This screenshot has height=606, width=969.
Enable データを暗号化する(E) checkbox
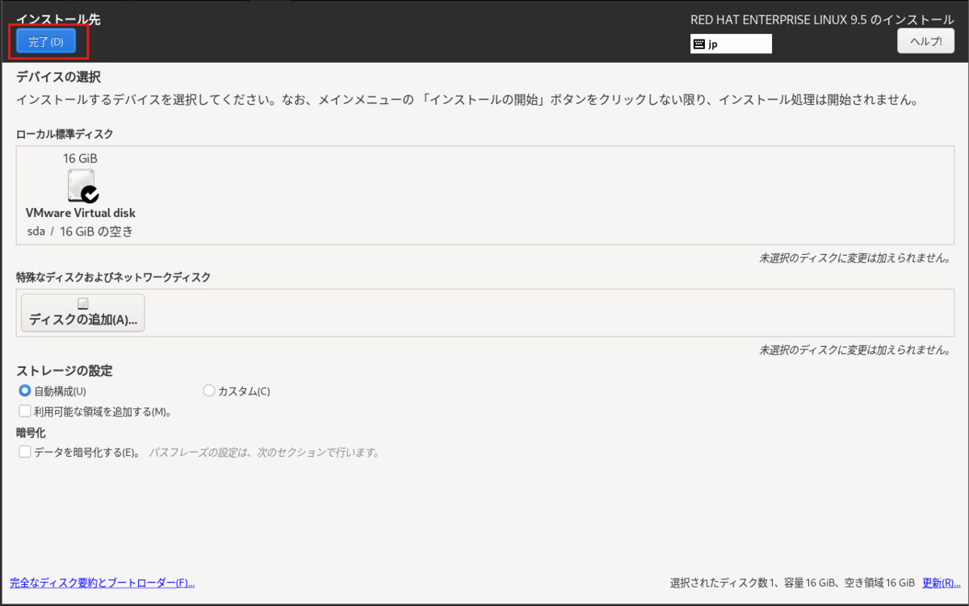(25, 452)
